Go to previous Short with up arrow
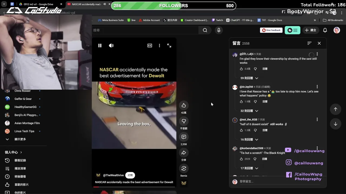Screen dimensions: 346x194 pyautogui.click(x=335, y=109)
